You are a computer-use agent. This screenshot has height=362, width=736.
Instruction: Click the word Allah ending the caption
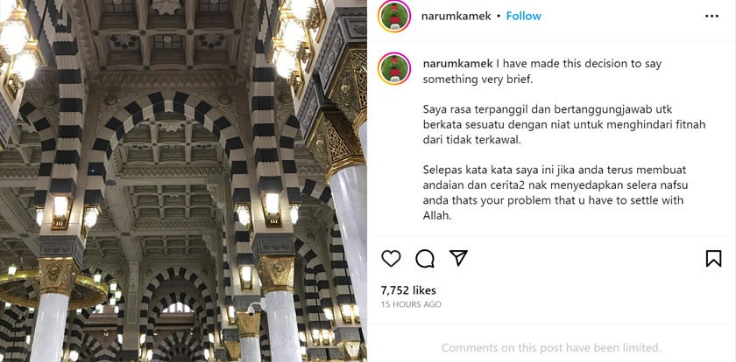coord(437,216)
